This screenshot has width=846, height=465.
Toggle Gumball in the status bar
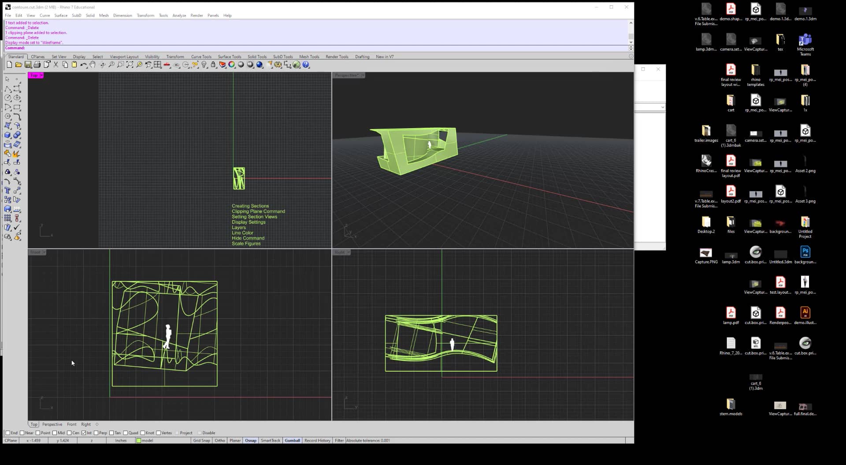pyautogui.click(x=292, y=440)
